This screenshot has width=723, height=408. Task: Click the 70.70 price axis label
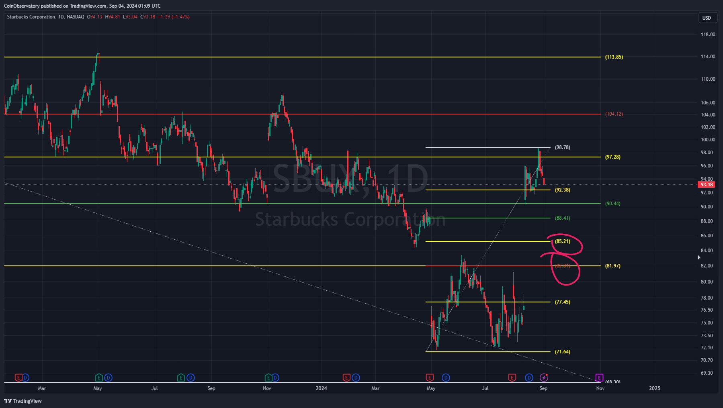pos(707,360)
